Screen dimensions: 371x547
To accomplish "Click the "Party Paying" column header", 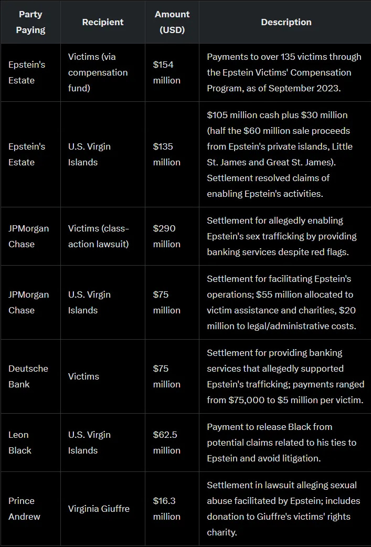I will [30, 22].
